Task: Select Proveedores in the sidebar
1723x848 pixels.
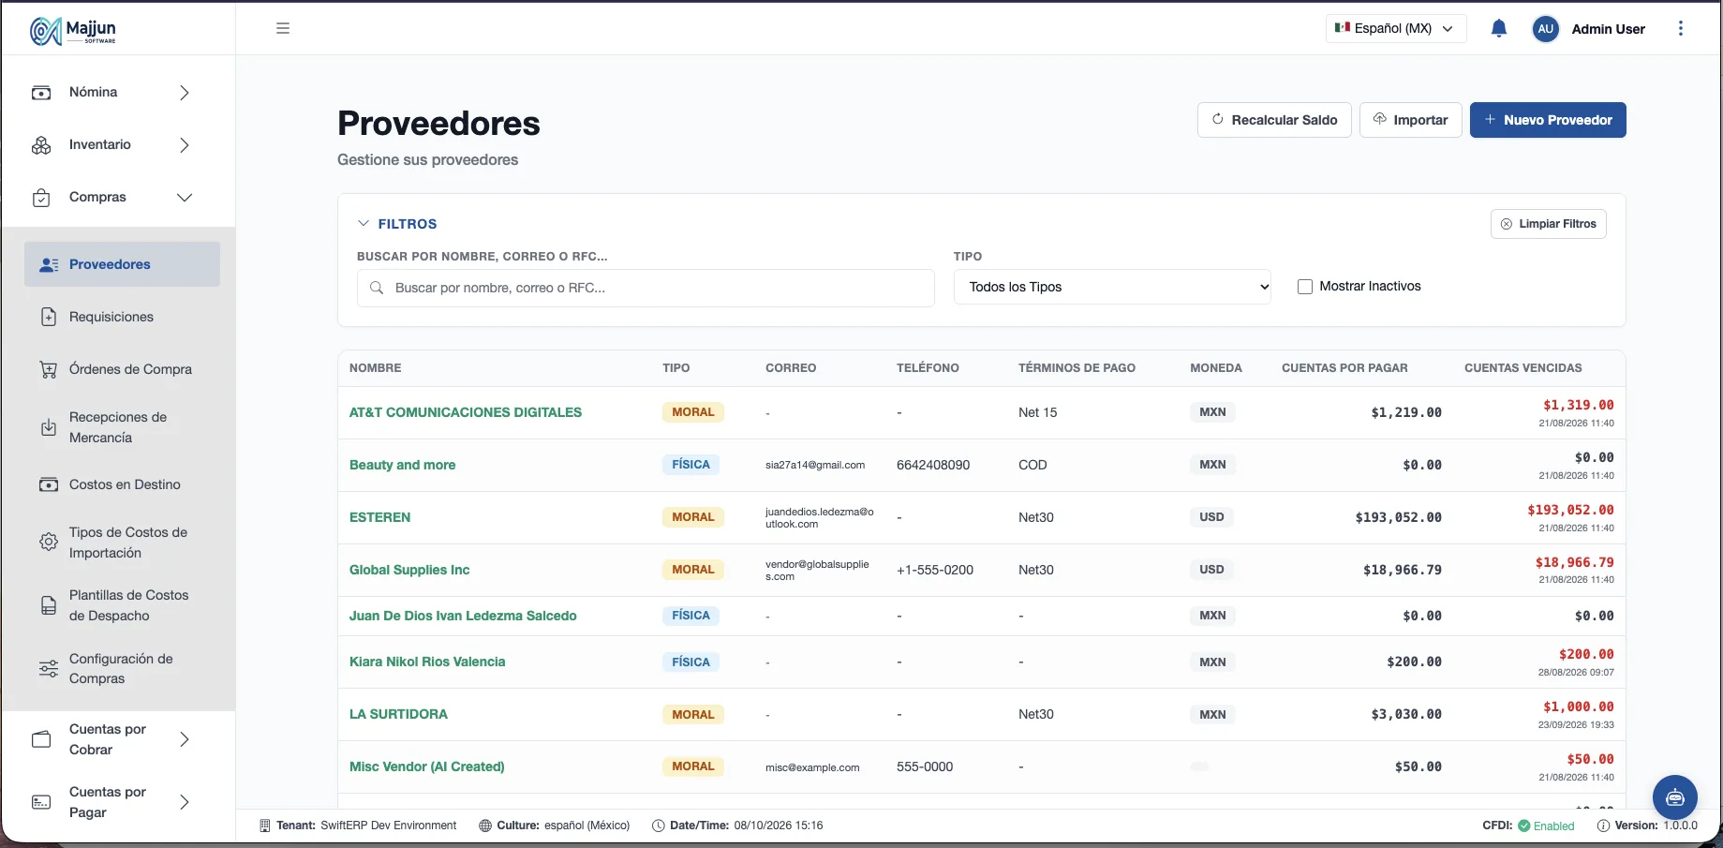Action: point(122,264)
